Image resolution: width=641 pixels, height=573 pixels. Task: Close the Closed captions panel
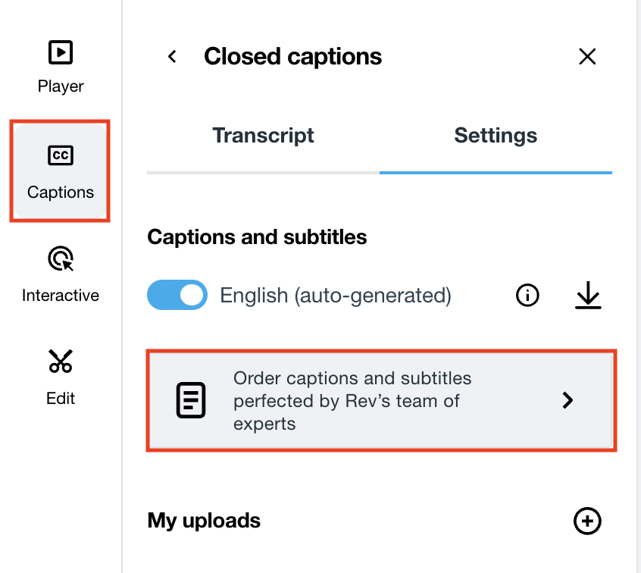[x=587, y=56]
